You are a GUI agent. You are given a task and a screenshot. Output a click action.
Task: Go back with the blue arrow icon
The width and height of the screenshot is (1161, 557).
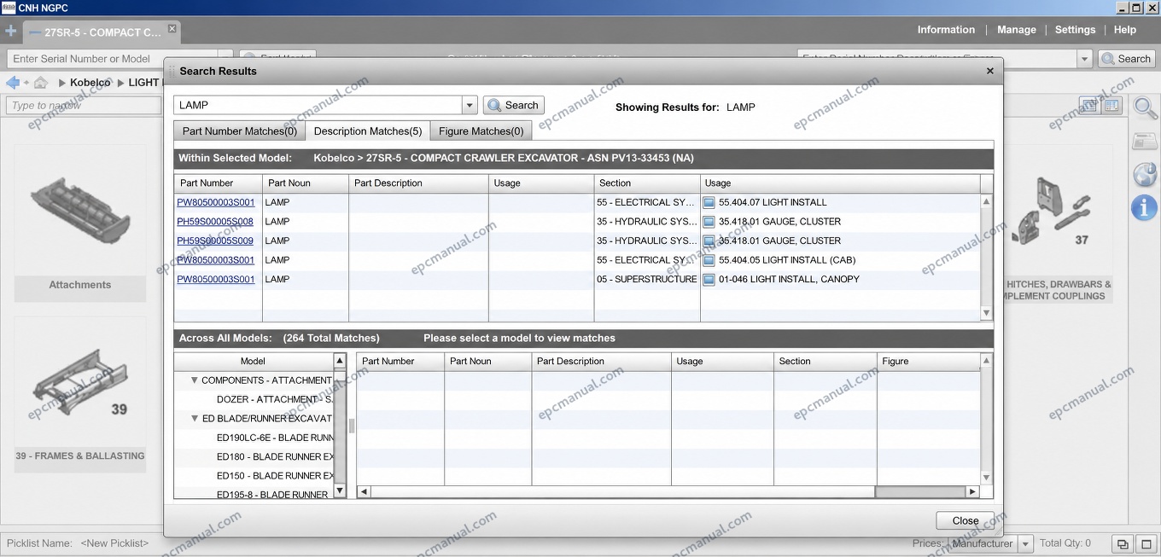coord(13,83)
